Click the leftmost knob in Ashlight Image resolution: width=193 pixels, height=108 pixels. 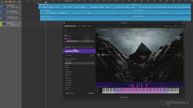coord(119,73)
